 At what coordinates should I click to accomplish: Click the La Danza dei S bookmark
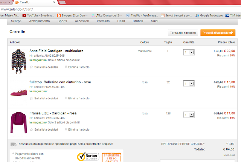[107, 15]
